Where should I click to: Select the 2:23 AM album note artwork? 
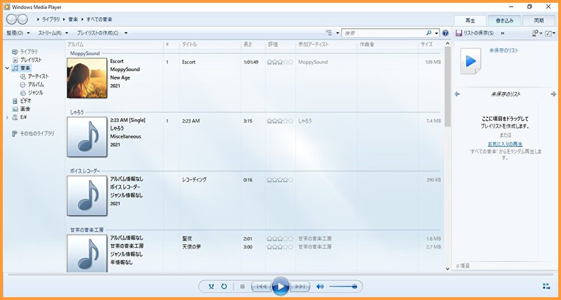[87, 137]
